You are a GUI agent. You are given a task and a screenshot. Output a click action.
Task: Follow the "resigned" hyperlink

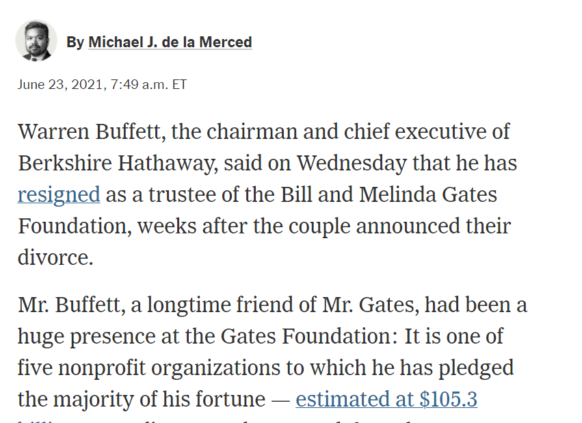59,194
